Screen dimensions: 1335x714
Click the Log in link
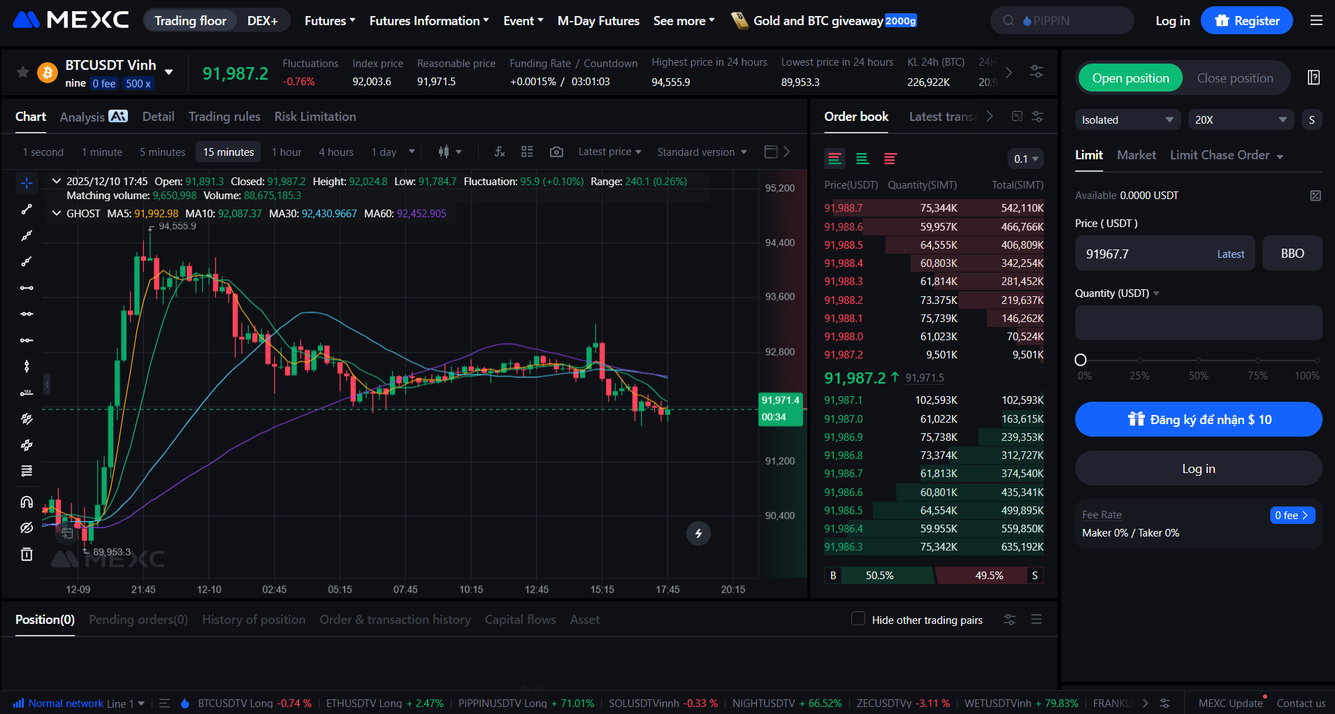1172,20
